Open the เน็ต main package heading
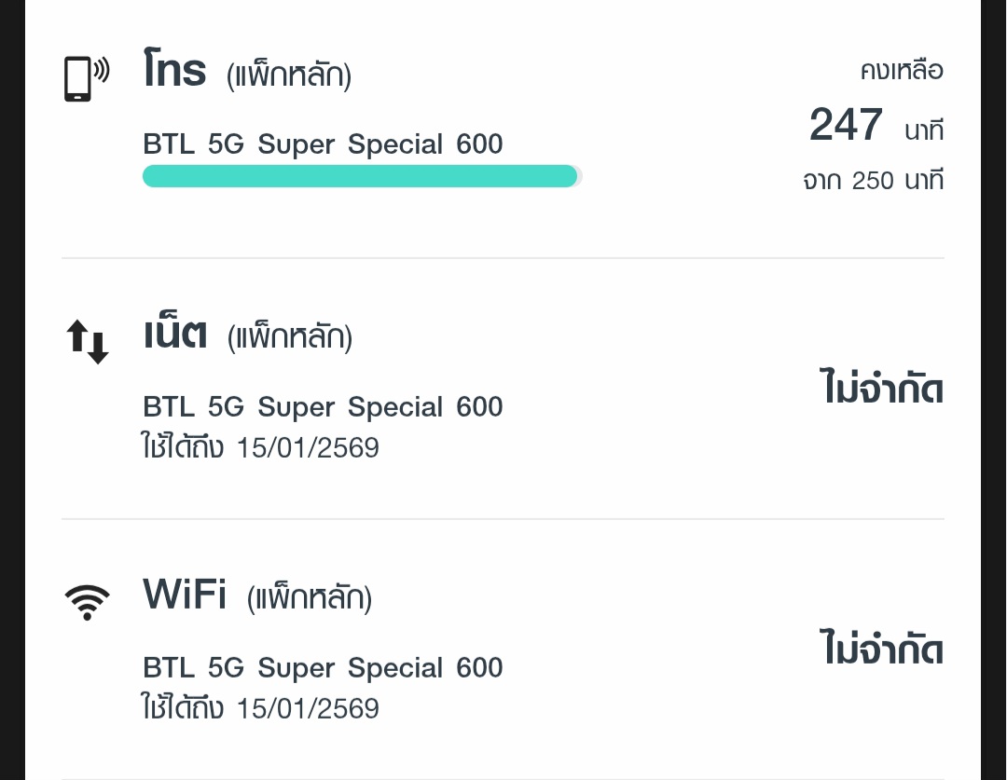Viewport: 1007px width, 780px height. click(x=175, y=335)
